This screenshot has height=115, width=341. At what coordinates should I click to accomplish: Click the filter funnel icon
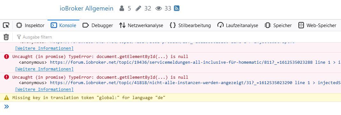[x=19, y=37]
